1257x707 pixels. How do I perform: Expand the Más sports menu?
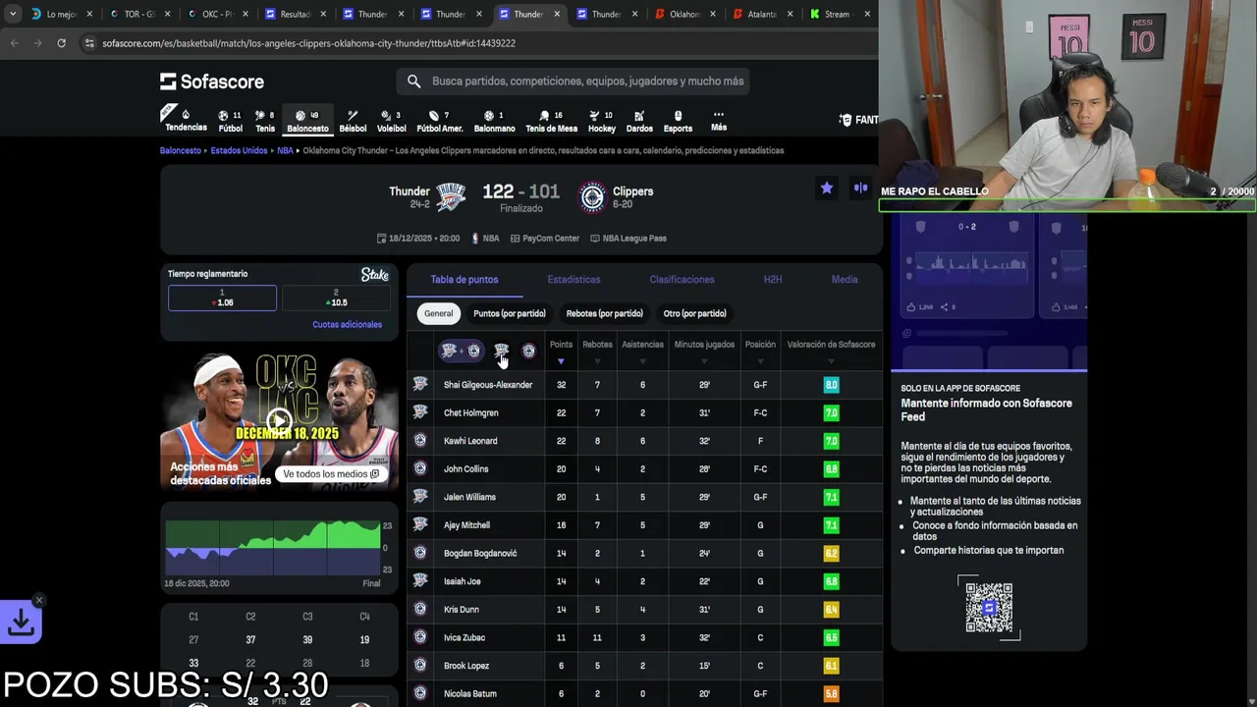719,121
